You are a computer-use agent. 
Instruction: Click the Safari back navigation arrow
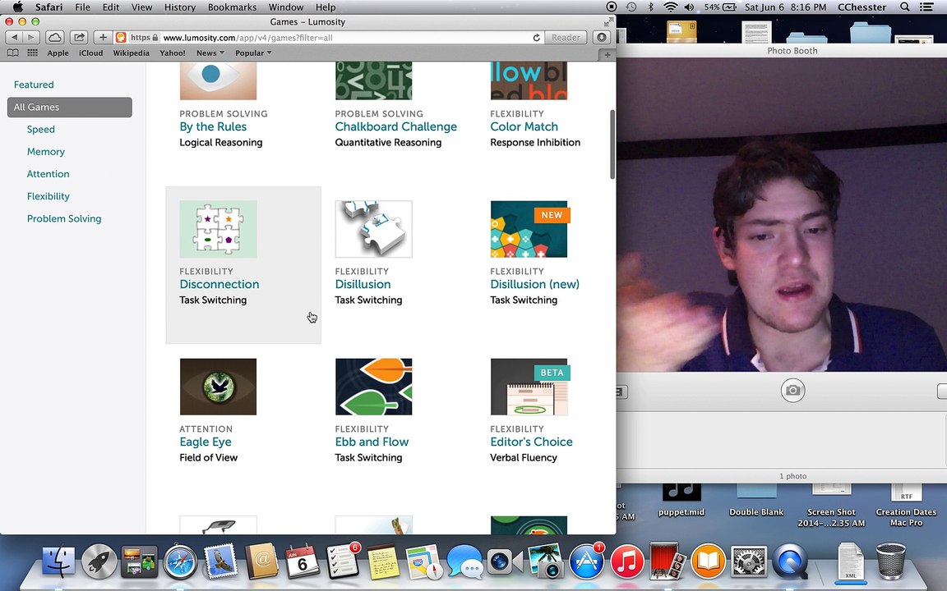tap(15, 38)
